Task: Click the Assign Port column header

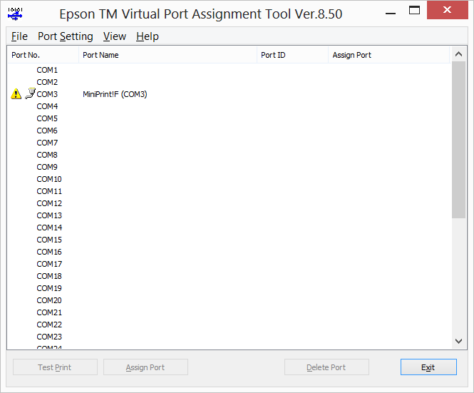Action: click(388, 55)
